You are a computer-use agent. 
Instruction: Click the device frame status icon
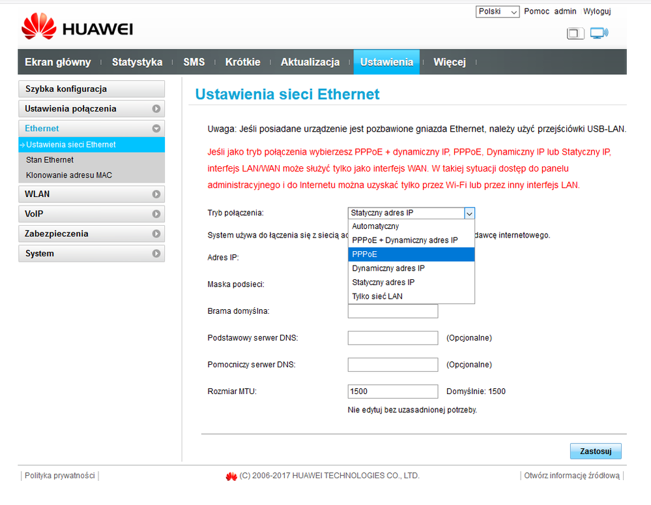tap(575, 33)
